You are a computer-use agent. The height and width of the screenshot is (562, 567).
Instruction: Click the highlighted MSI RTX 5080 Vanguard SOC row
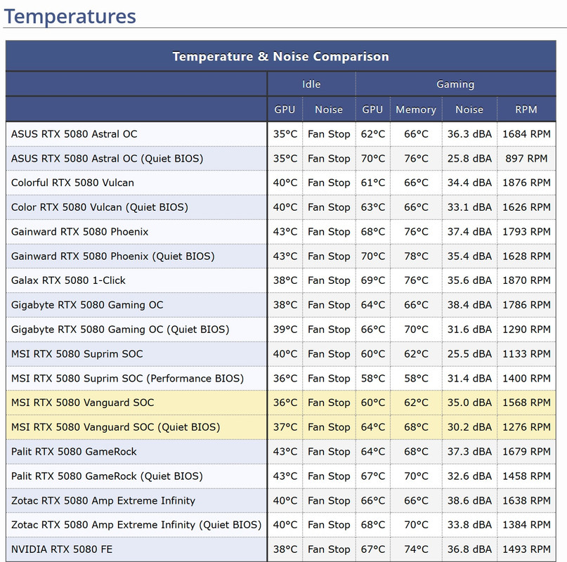coord(280,403)
